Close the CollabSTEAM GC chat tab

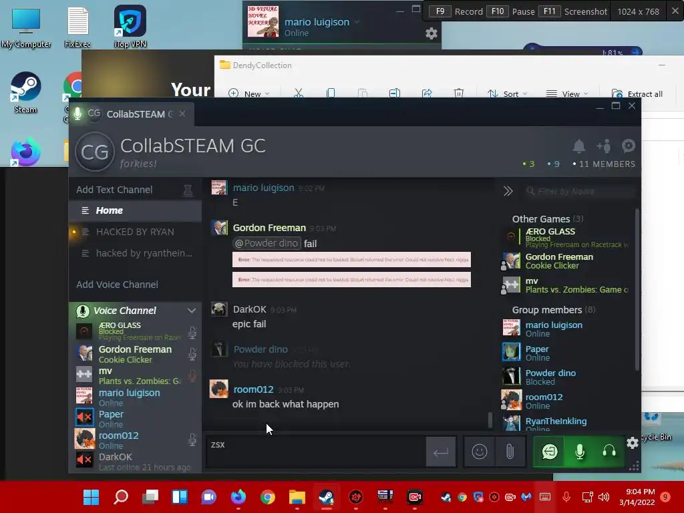pos(182,114)
